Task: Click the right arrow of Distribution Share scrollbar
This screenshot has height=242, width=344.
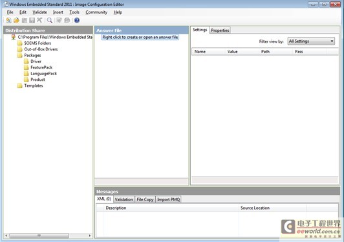Action: click(89, 236)
